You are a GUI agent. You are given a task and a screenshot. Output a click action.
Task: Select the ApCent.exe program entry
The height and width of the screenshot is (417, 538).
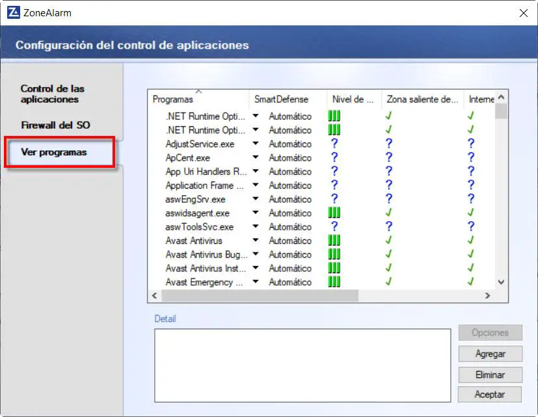[x=188, y=157]
